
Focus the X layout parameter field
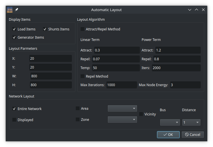[x=51, y=58]
